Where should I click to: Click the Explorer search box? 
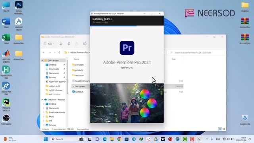(x=196, y=52)
